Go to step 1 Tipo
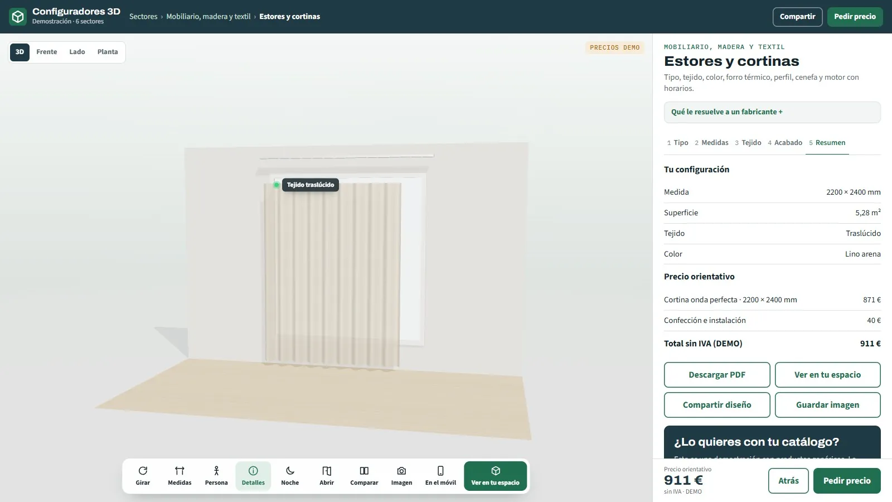Image resolution: width=892 pixels, height=502 pixels. point(677,143)
